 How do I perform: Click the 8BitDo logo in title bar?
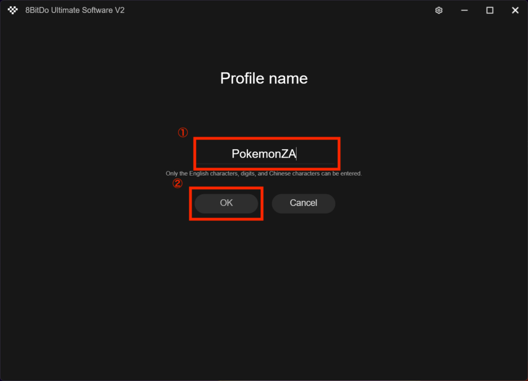tap(13, 10)
